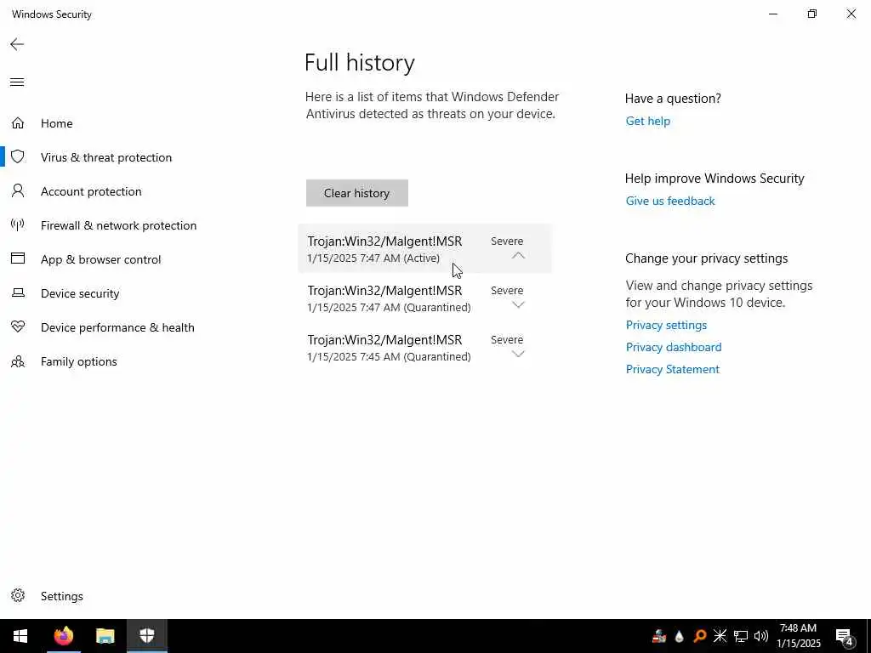
Task: Open the hamburger navigation menu
Action: [x=17, y=82]
